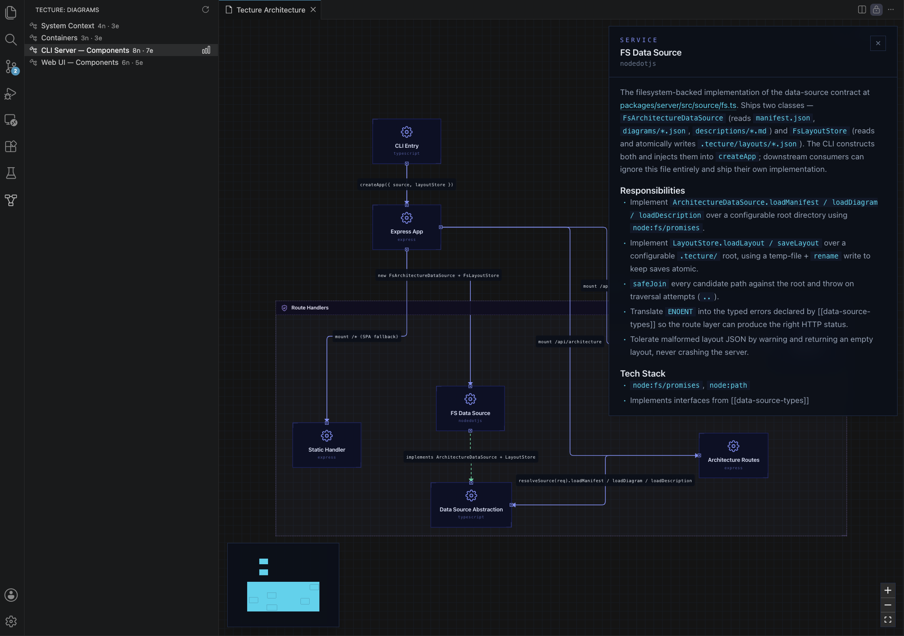Viewport: 904px width, 636px height.
Task: Open the editor More Actions menu
Action: (891, 9)
